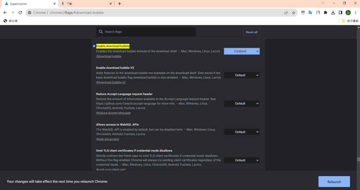Click the Omit TLS client certificates heading
The width and height of the screenshot is (360, 190).
(134, 151)
